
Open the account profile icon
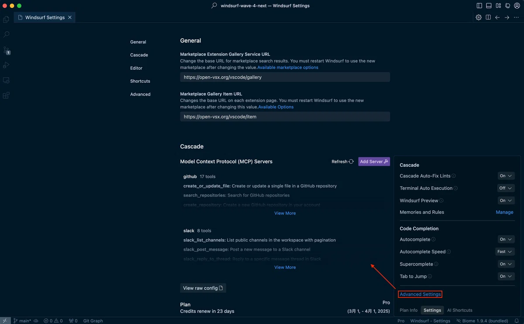tap(517, 6)
